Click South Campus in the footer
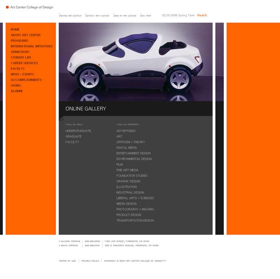 click(x=69, y=245)
